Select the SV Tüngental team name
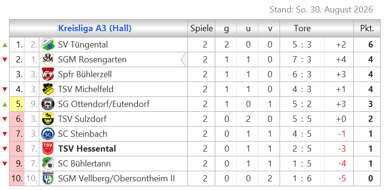This screenshot has height=190, width=385. click(x=83, y=45)
